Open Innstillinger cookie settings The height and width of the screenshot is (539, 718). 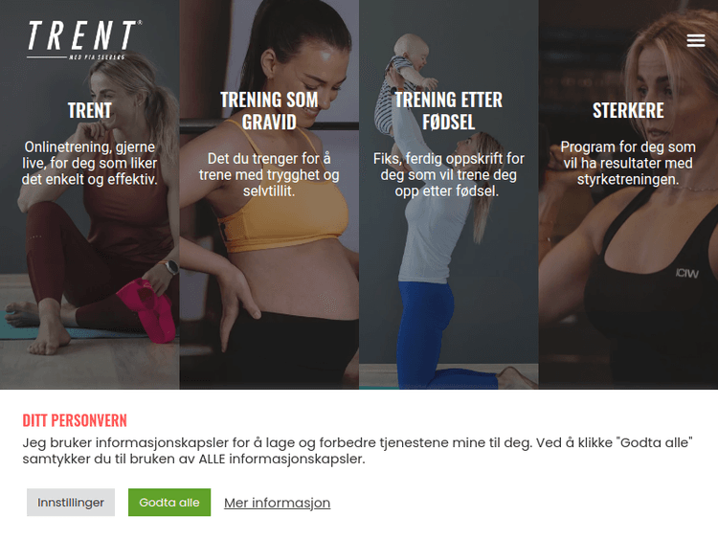coord(71,503)
